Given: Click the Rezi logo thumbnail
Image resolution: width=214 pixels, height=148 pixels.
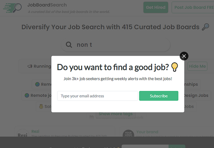Looking at the screenshot, I should pyautogui.click(x=22, y=136).
